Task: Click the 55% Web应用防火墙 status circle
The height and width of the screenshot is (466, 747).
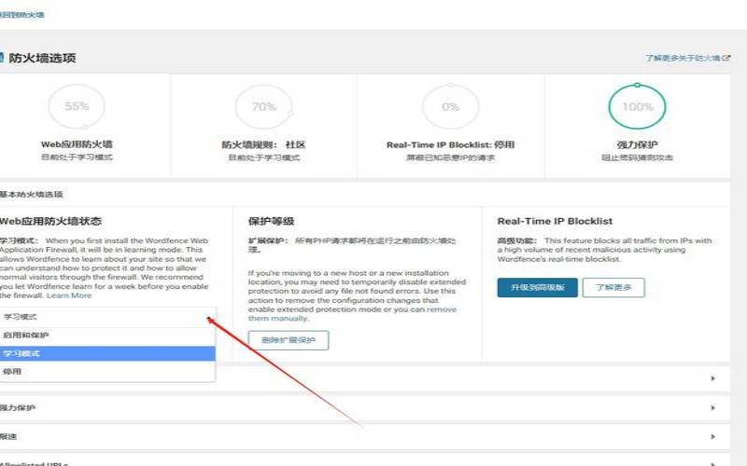Action: [x=77, y=107]
